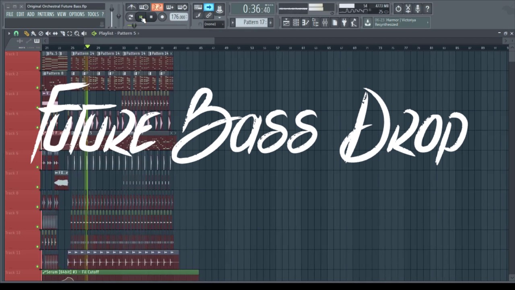Expand the Playlist - Pattern 5 arrow

(138, 33)
